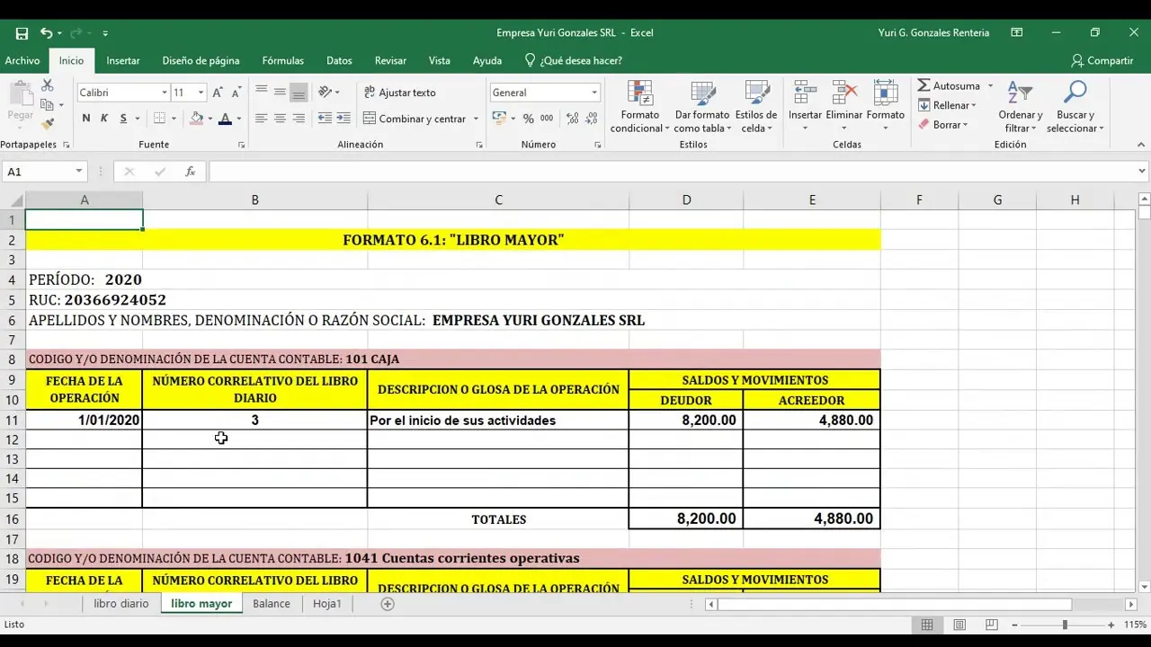Open Ordenar y filtrar tool
The image size is (1151, 647).
[x=1020, y=107]
